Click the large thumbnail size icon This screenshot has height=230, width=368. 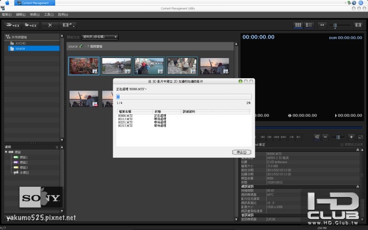pyautogui.click(x=358, y=25)
